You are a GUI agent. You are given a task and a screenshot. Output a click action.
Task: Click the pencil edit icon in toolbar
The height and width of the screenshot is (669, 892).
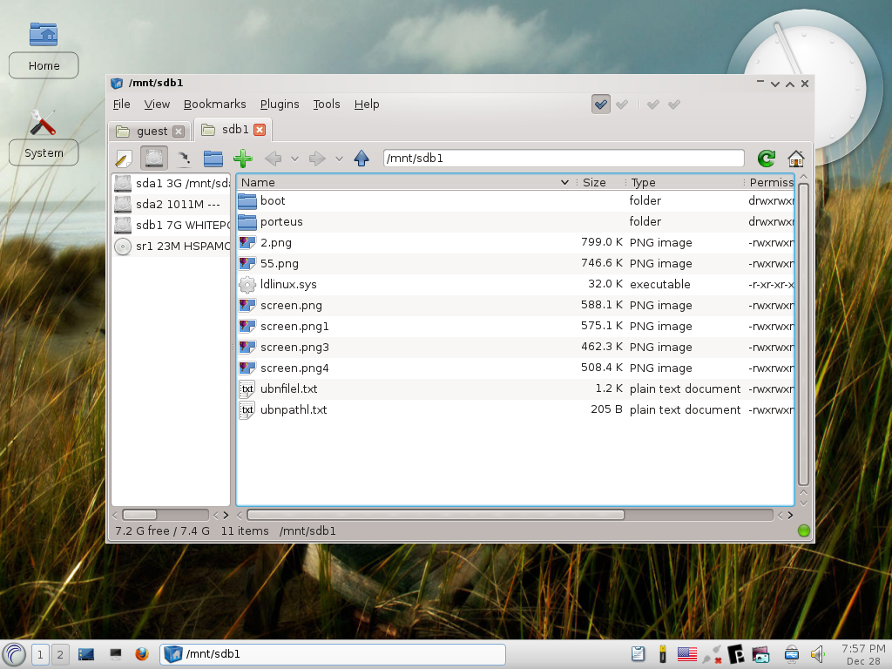[x=123, y=159]
